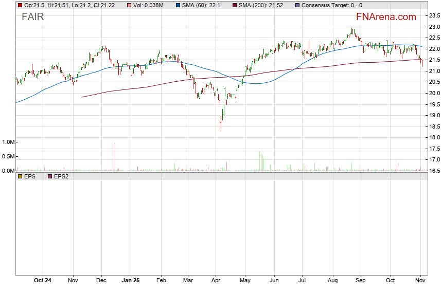Click the FAIR ticker label

point(32,17)
